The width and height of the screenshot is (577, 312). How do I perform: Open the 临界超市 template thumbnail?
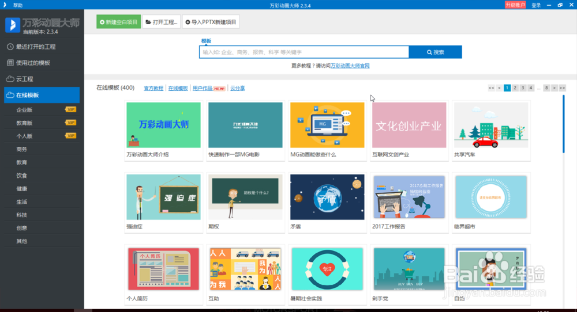click(x=491, y=197)
